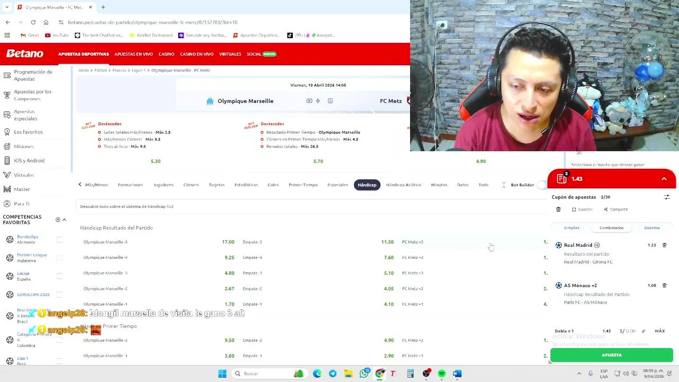Collapse the bet slip with chevron
The height and width of the screenshot is (382, 679).
(664, 179)
